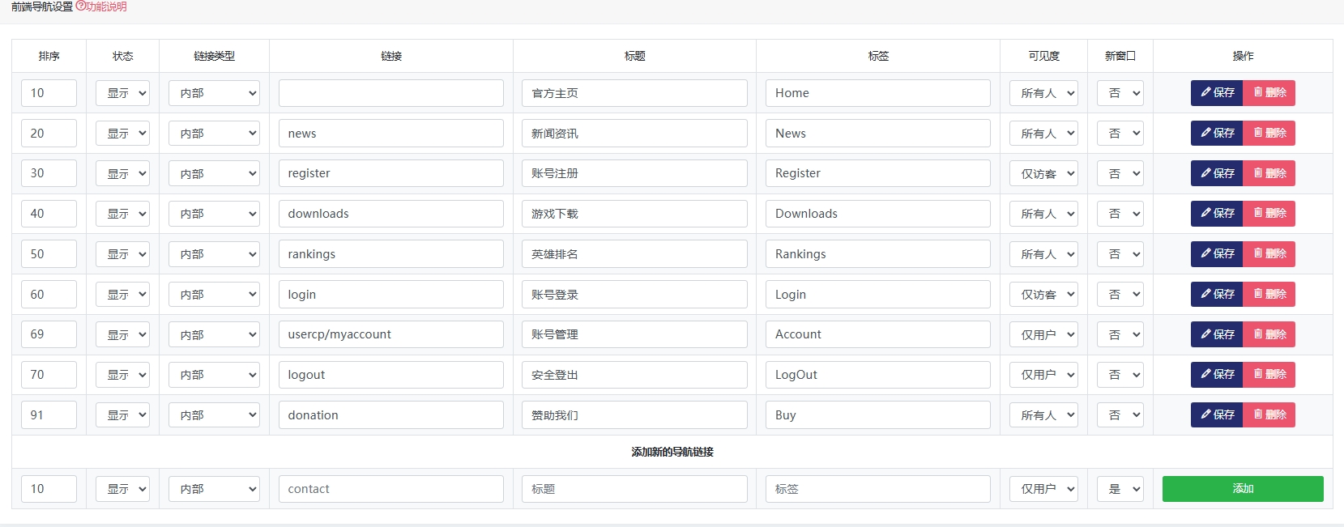Expand status dropdown in the news row
The height and width of the screenshot is (527, 1344).
(122, 134)
